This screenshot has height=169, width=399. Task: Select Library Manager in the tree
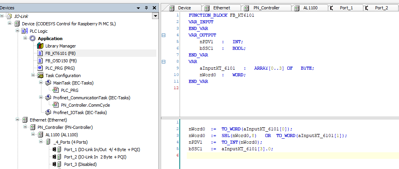pos(61,46)
